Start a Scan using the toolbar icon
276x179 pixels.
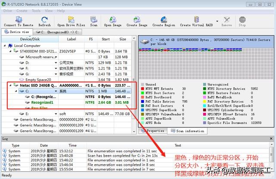click(x=94, y=19)
